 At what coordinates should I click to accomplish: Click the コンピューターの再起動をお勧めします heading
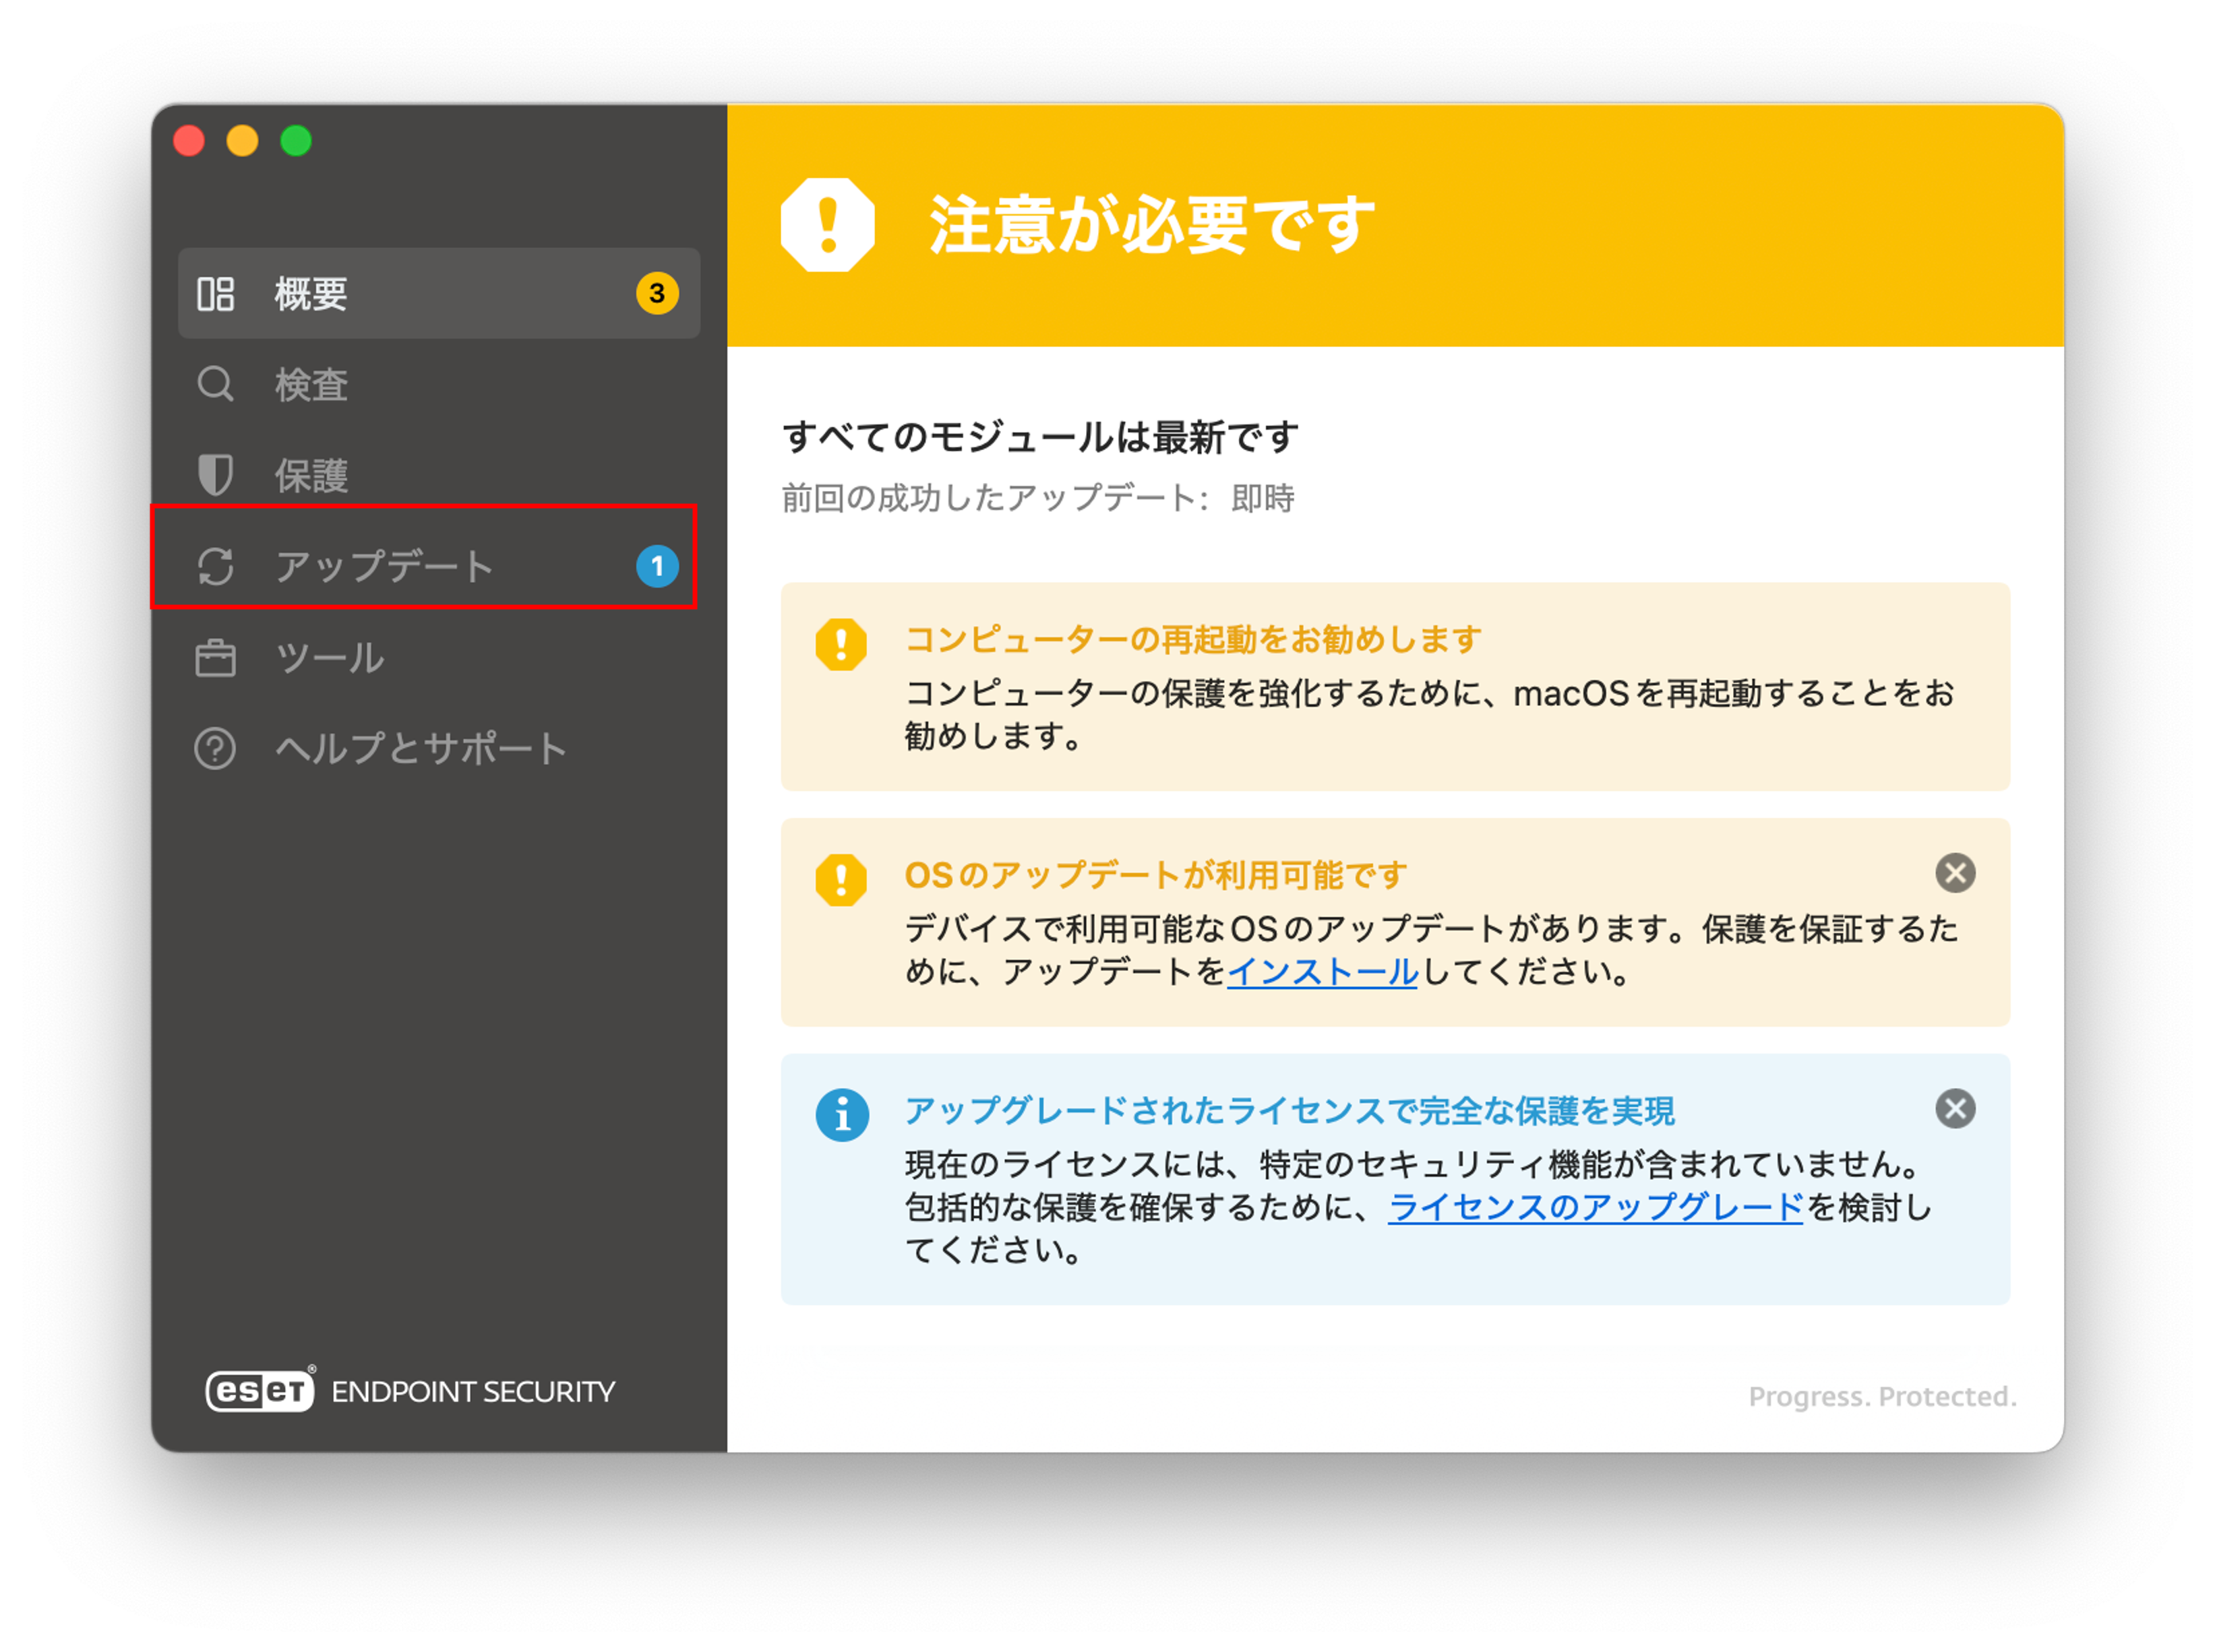click(1192, 639)
